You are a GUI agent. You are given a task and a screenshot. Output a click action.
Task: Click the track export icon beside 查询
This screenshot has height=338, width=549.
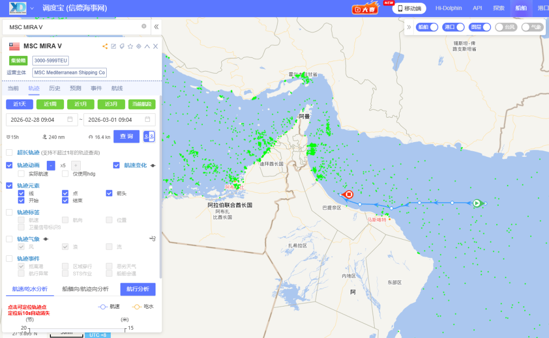149,137
